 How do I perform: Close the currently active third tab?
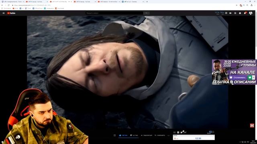[71, 2]
